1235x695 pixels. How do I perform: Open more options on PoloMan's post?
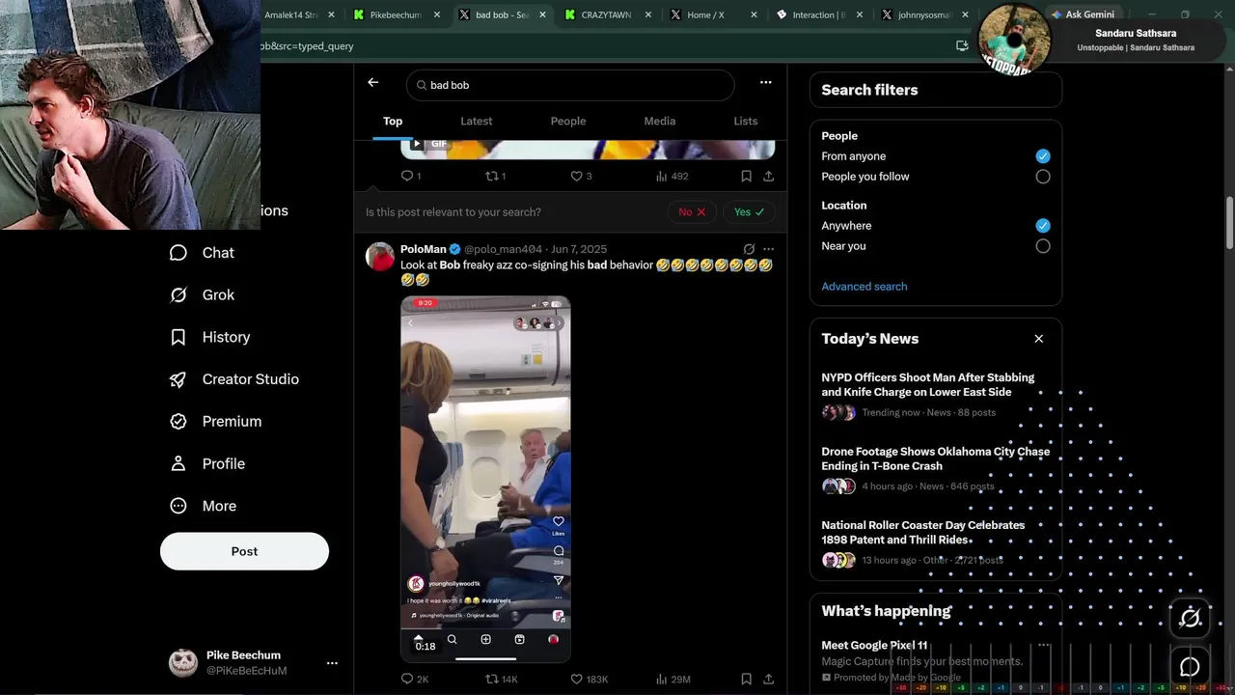coord(768,249)
